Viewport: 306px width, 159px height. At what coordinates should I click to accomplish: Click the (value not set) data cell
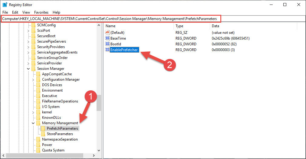coord(223,33)
